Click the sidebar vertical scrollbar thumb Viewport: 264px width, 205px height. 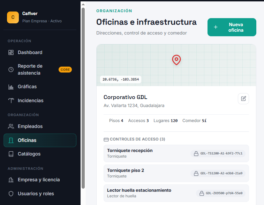pos(83,98)
